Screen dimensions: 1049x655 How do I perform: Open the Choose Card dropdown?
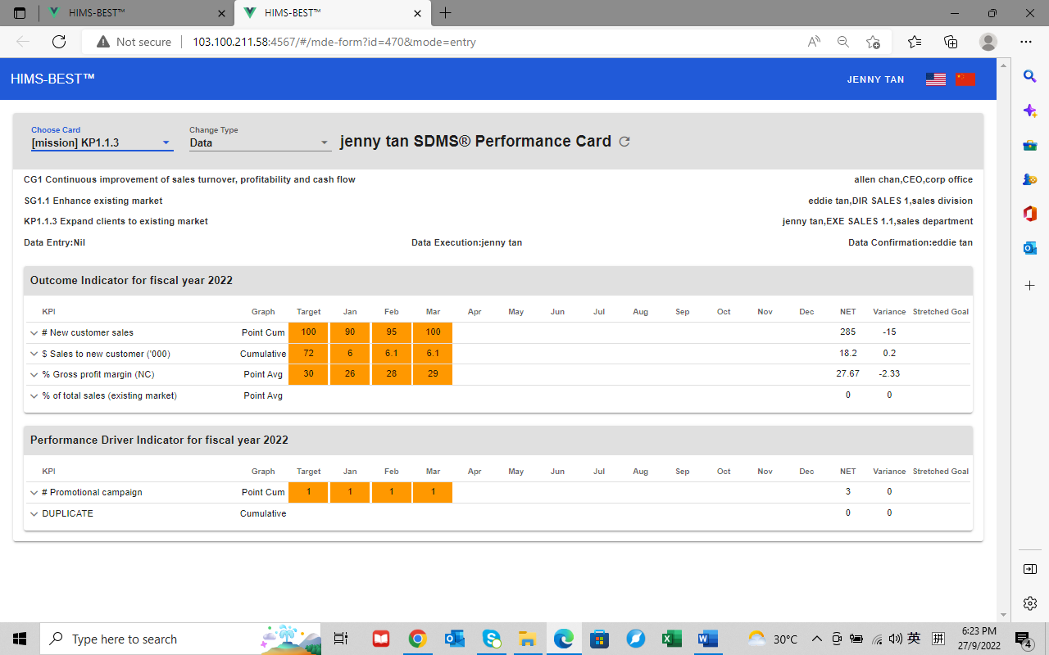point(102,142)
